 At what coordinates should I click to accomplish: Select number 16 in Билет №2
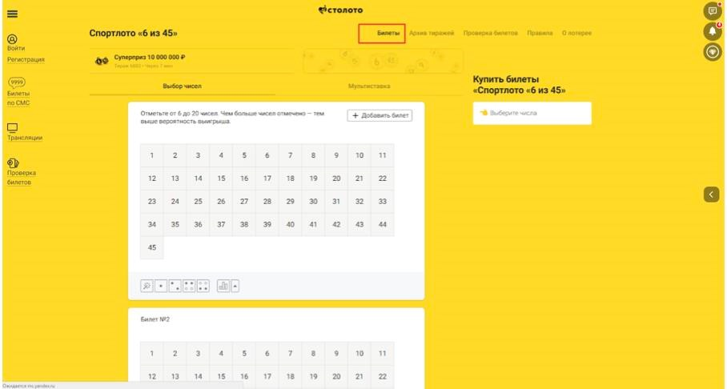pyautogui.click(x=244, y=377)
